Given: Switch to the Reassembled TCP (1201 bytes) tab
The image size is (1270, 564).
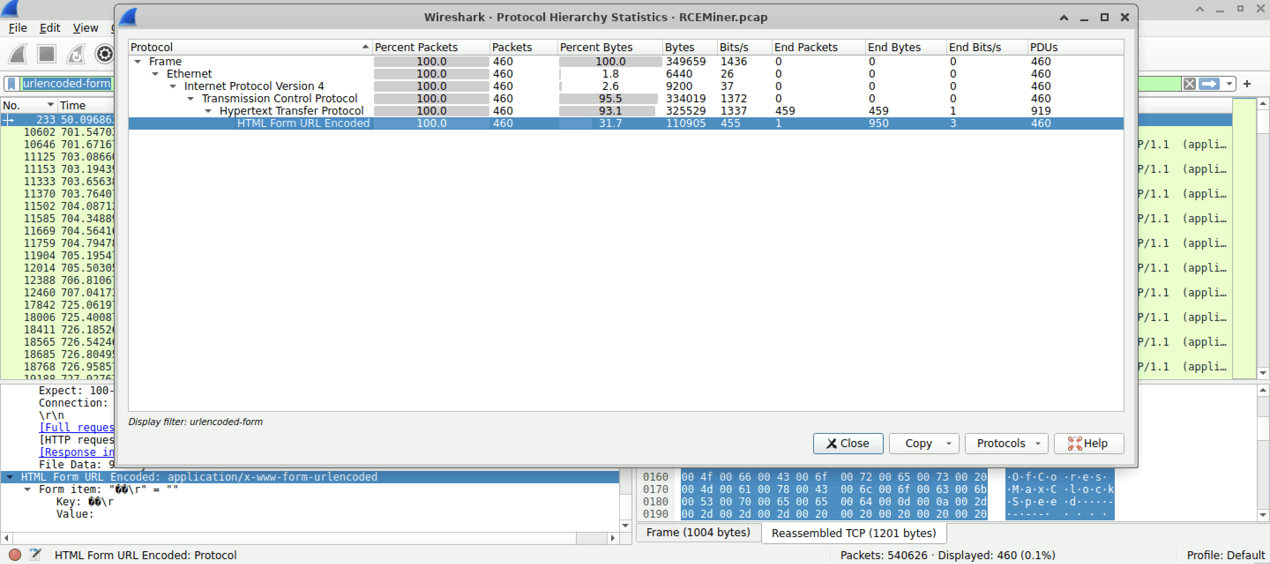Looking at the screenshot, I should tap(853, 533).
